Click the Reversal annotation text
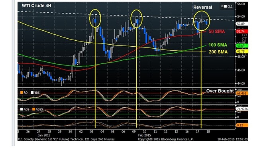The image size is (263, 148). (x=202, y=7)
